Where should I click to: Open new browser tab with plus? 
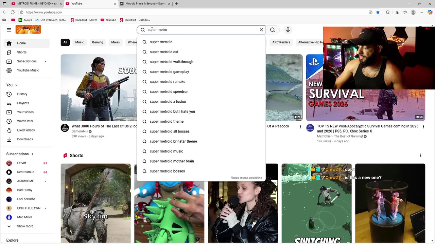[x=177, y=4]
